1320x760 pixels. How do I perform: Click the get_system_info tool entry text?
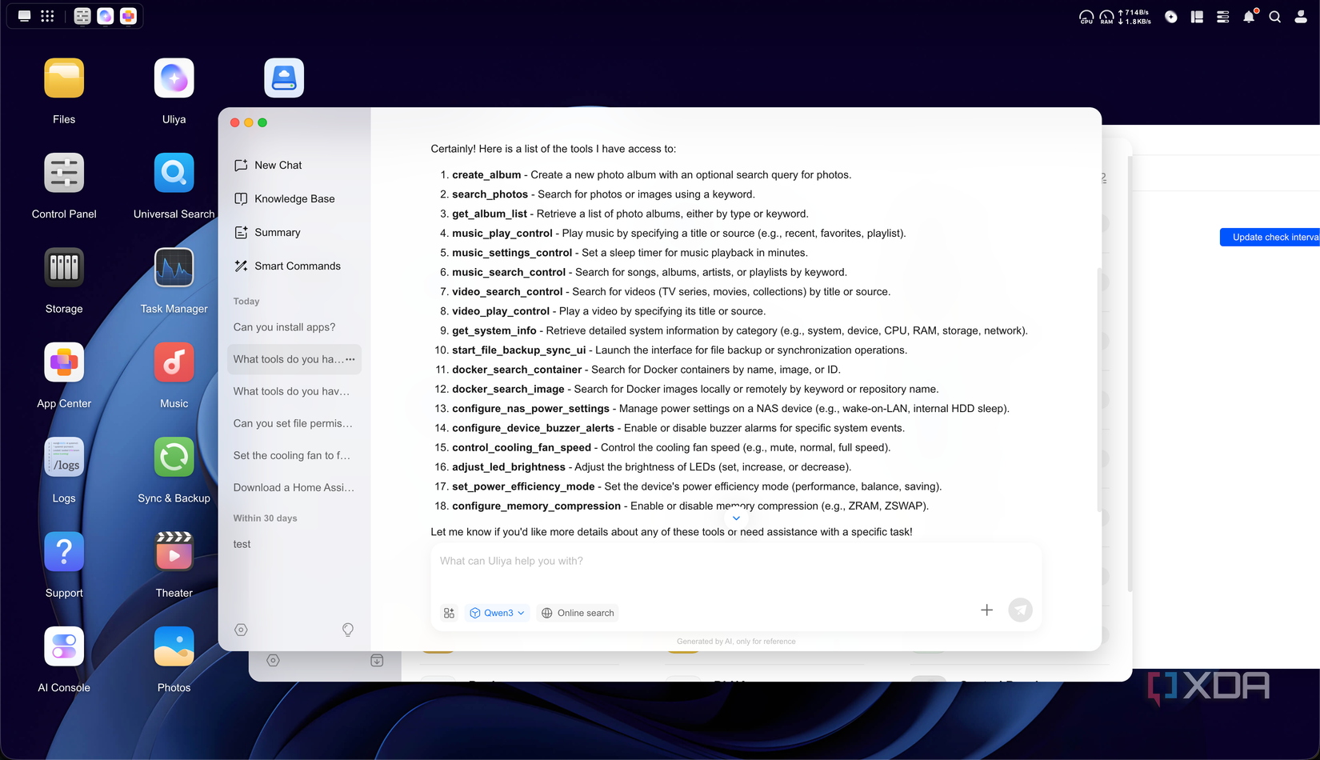click(x=740, y=330)
